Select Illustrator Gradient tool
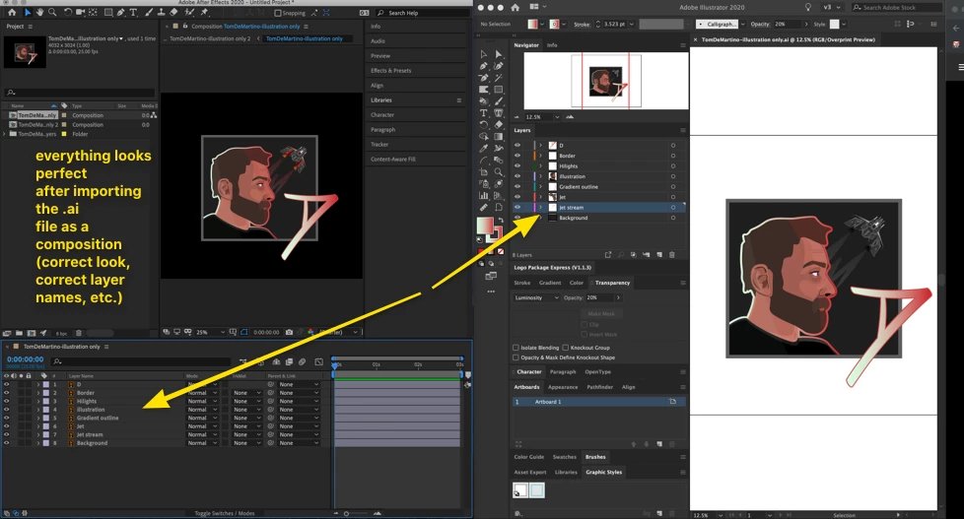The height and width of the screenshot is (519, 964). (x=499, y=136)
